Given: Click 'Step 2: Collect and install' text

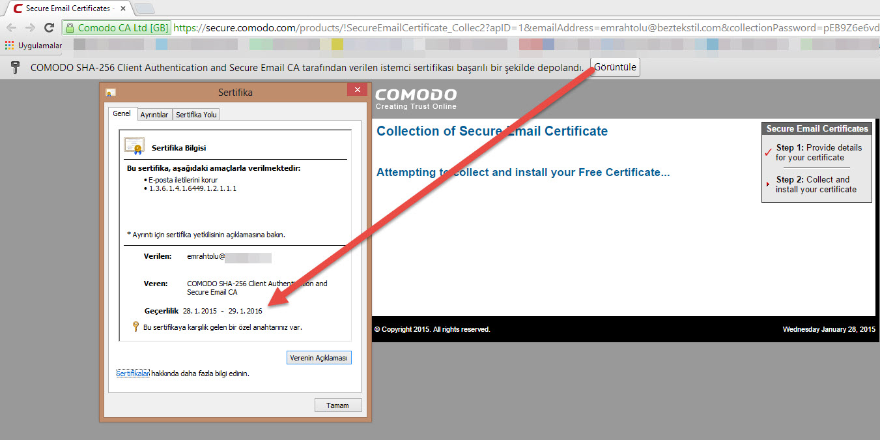Looking at the screenshot, I should (x=816, y=184).
